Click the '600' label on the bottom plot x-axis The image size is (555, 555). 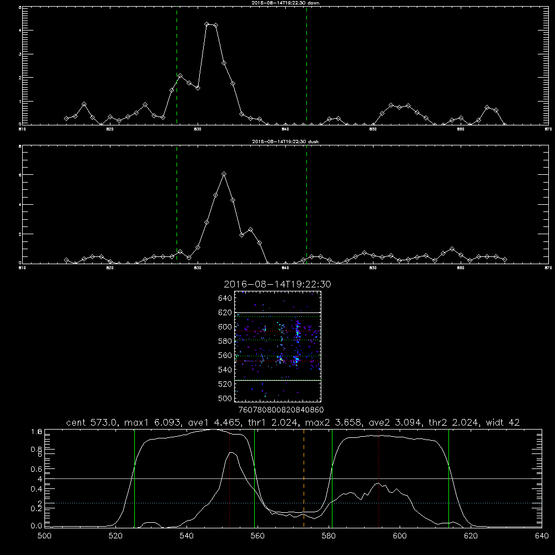point(400,536)
